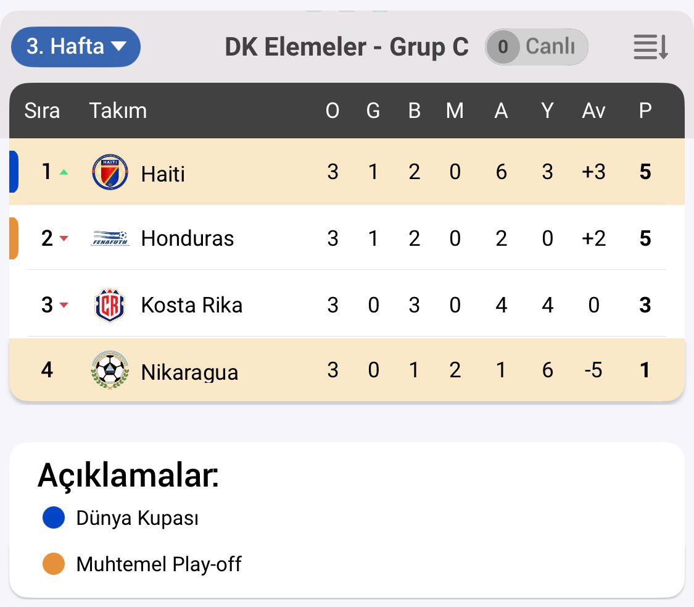Click the Haiti team crest icon

pyautogui.click(x=110, y=172)
